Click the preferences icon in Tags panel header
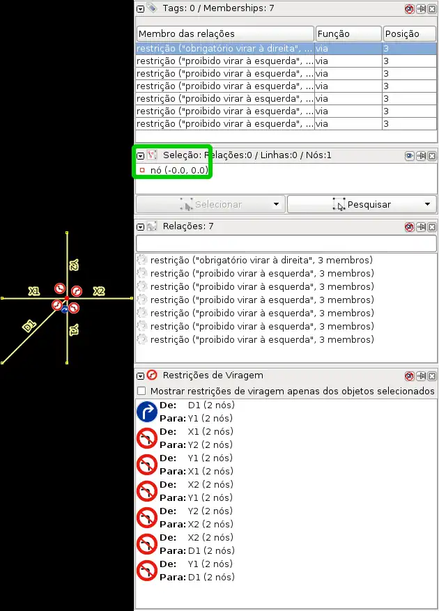 tap(410, 8)
